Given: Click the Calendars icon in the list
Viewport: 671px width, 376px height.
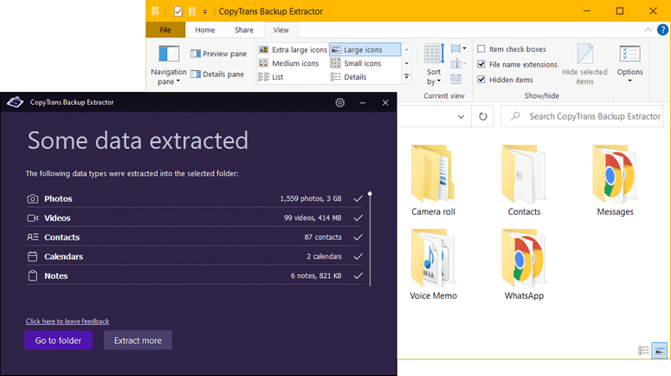Looking at the screenshot, I should (x=33, y=256).
